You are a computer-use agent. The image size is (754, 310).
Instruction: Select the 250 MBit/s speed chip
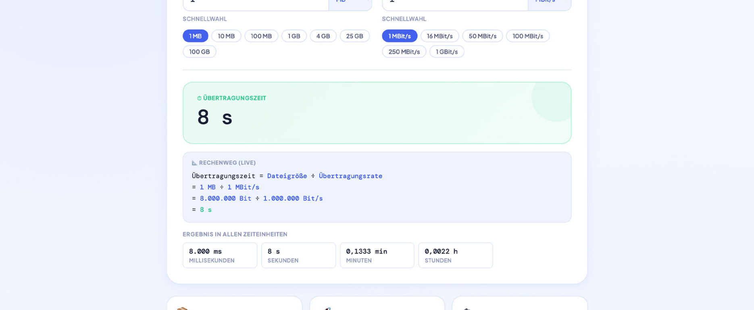404,52
